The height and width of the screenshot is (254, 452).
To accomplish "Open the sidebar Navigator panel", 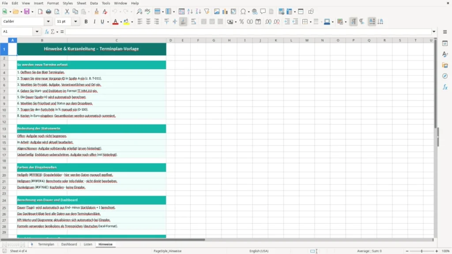I will tap(445, 76).
